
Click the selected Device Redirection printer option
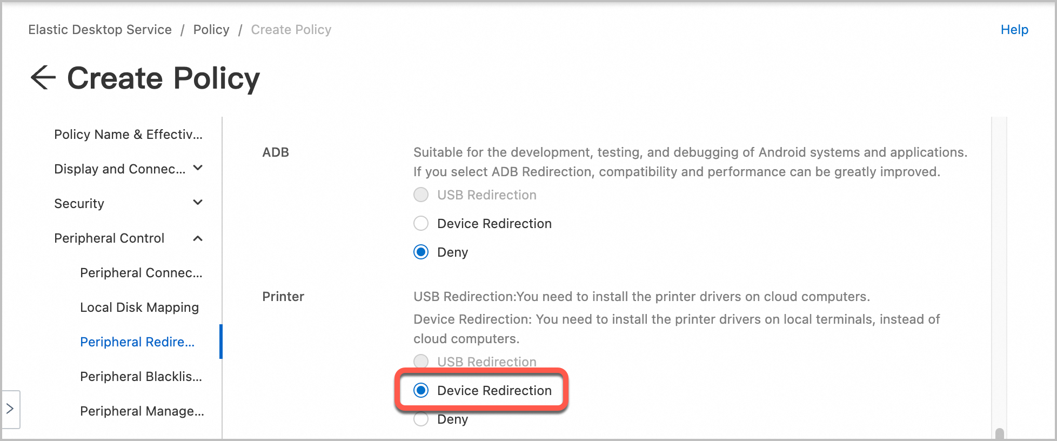click(x=421, y=390)
